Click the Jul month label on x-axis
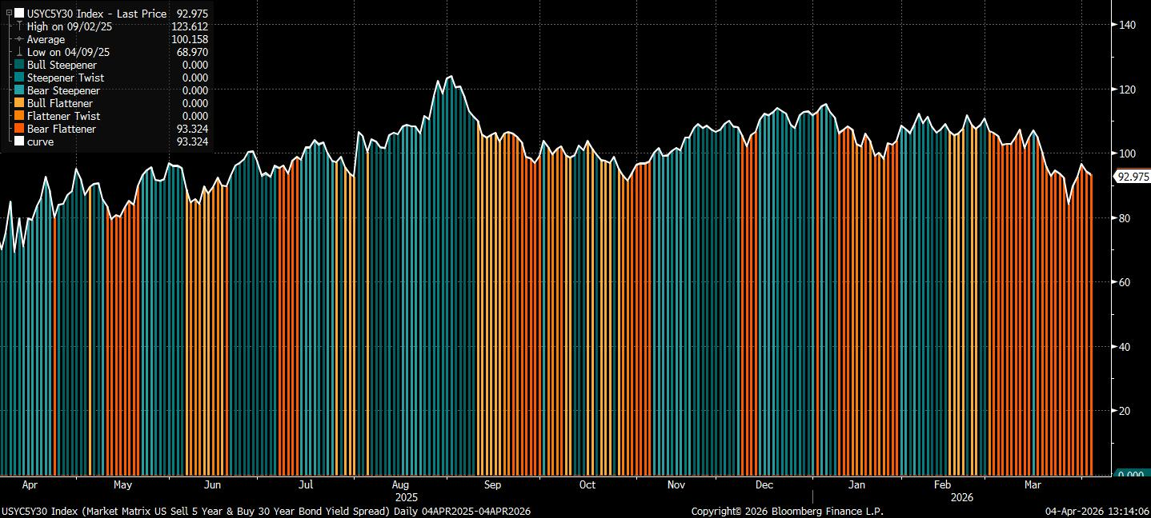 coord(305,484)
